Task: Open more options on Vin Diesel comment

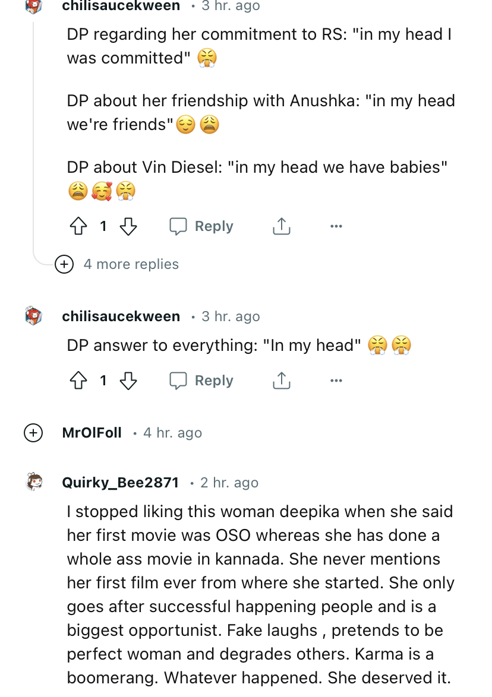Action: [336, 226]
